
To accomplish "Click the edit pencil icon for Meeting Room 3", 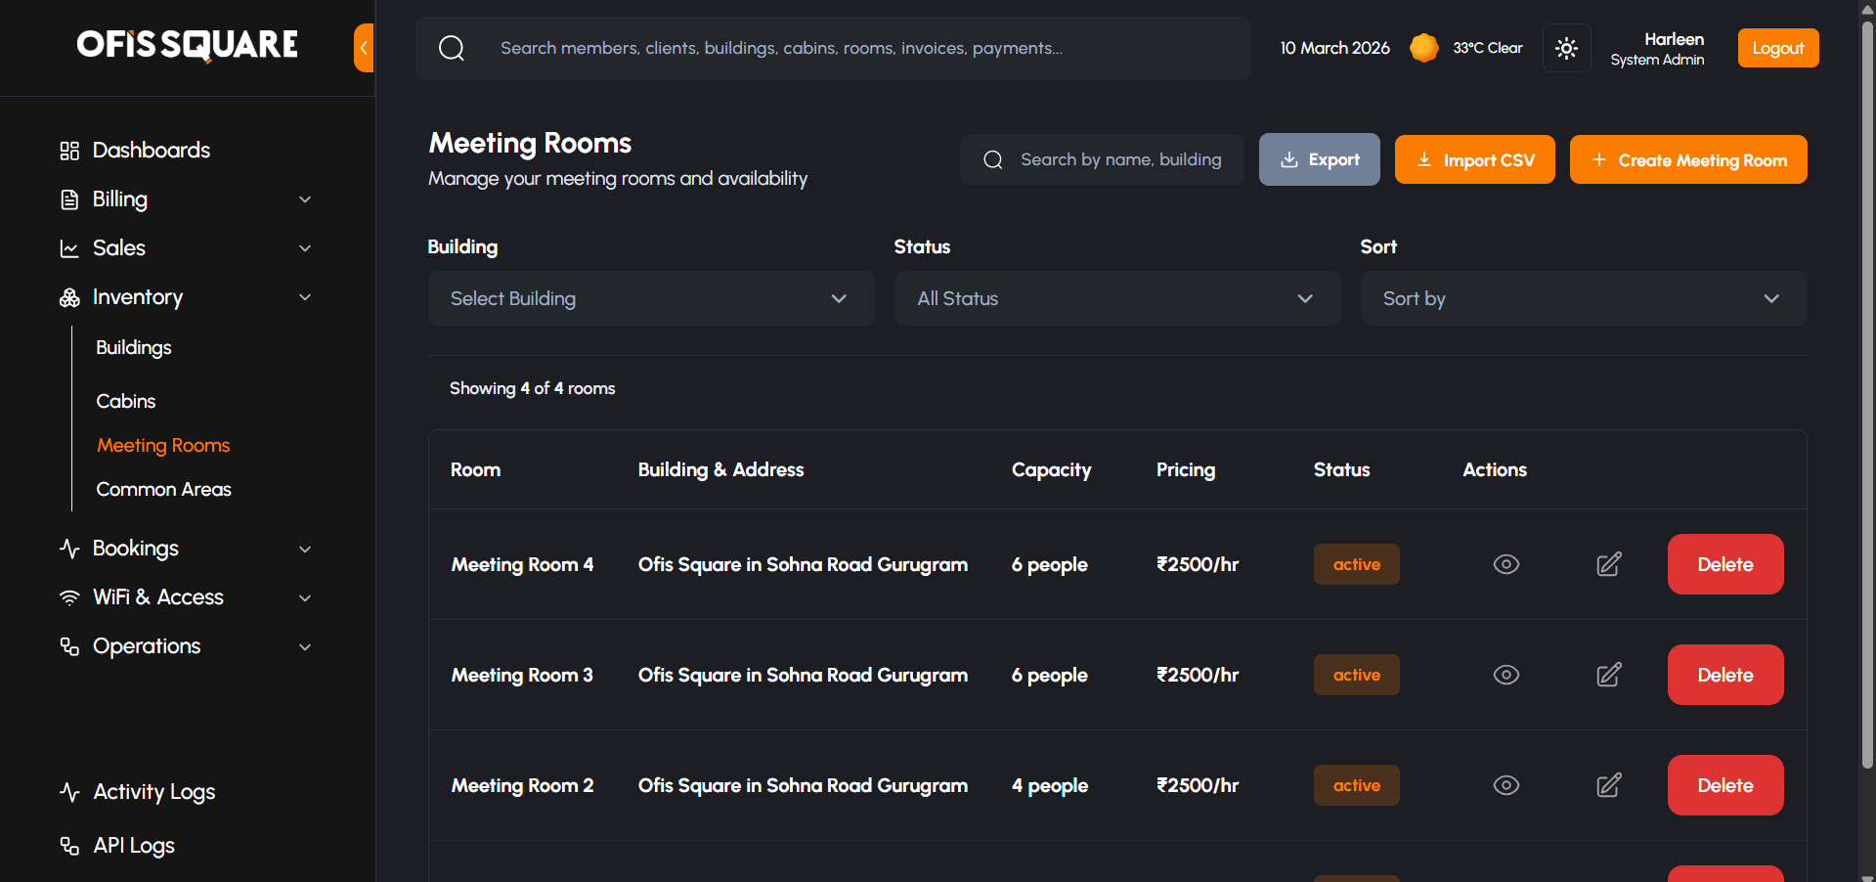I will (x=1608, y=675).
